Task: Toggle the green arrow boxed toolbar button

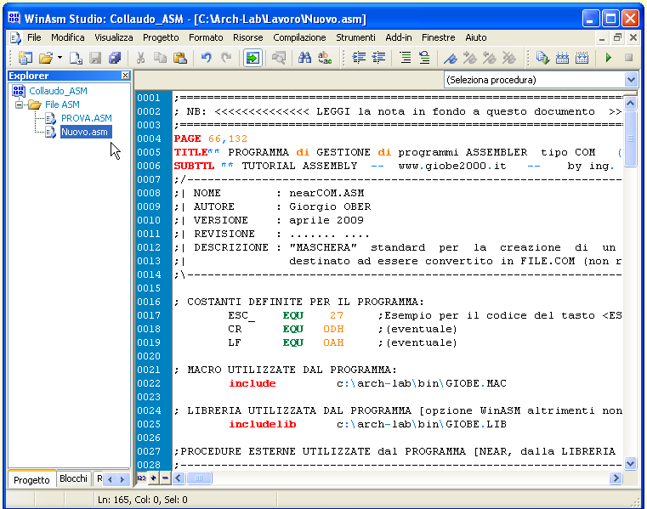Action: [253, 58]
